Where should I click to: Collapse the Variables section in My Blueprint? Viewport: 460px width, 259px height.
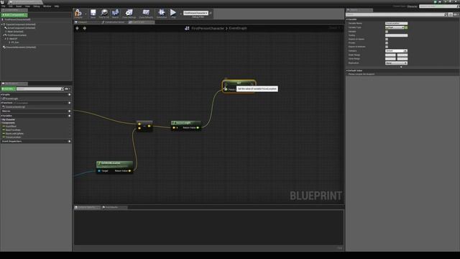tap(1, 116)
